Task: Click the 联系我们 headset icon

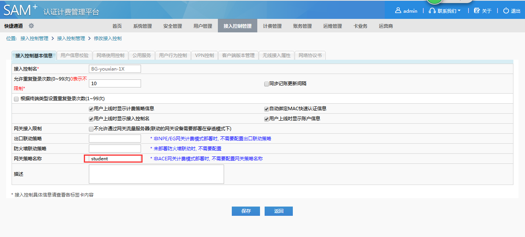Action: (x=432, y=11)
